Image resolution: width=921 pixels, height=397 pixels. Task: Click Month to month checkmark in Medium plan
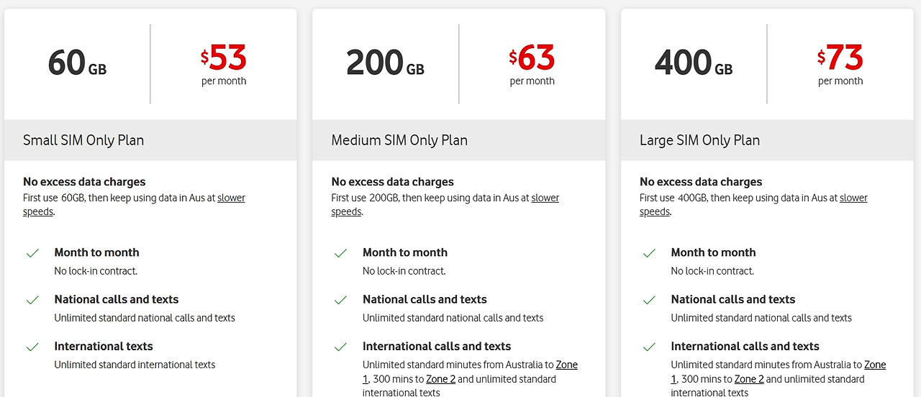click(340, 253)
